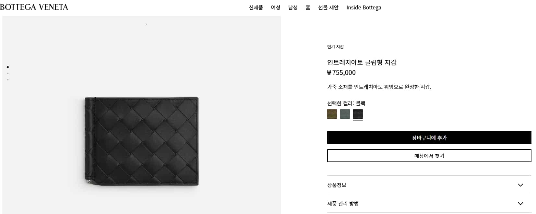Open the Inside Bottega menu
The height and width of the screenshot is (214, 536).
363,7
